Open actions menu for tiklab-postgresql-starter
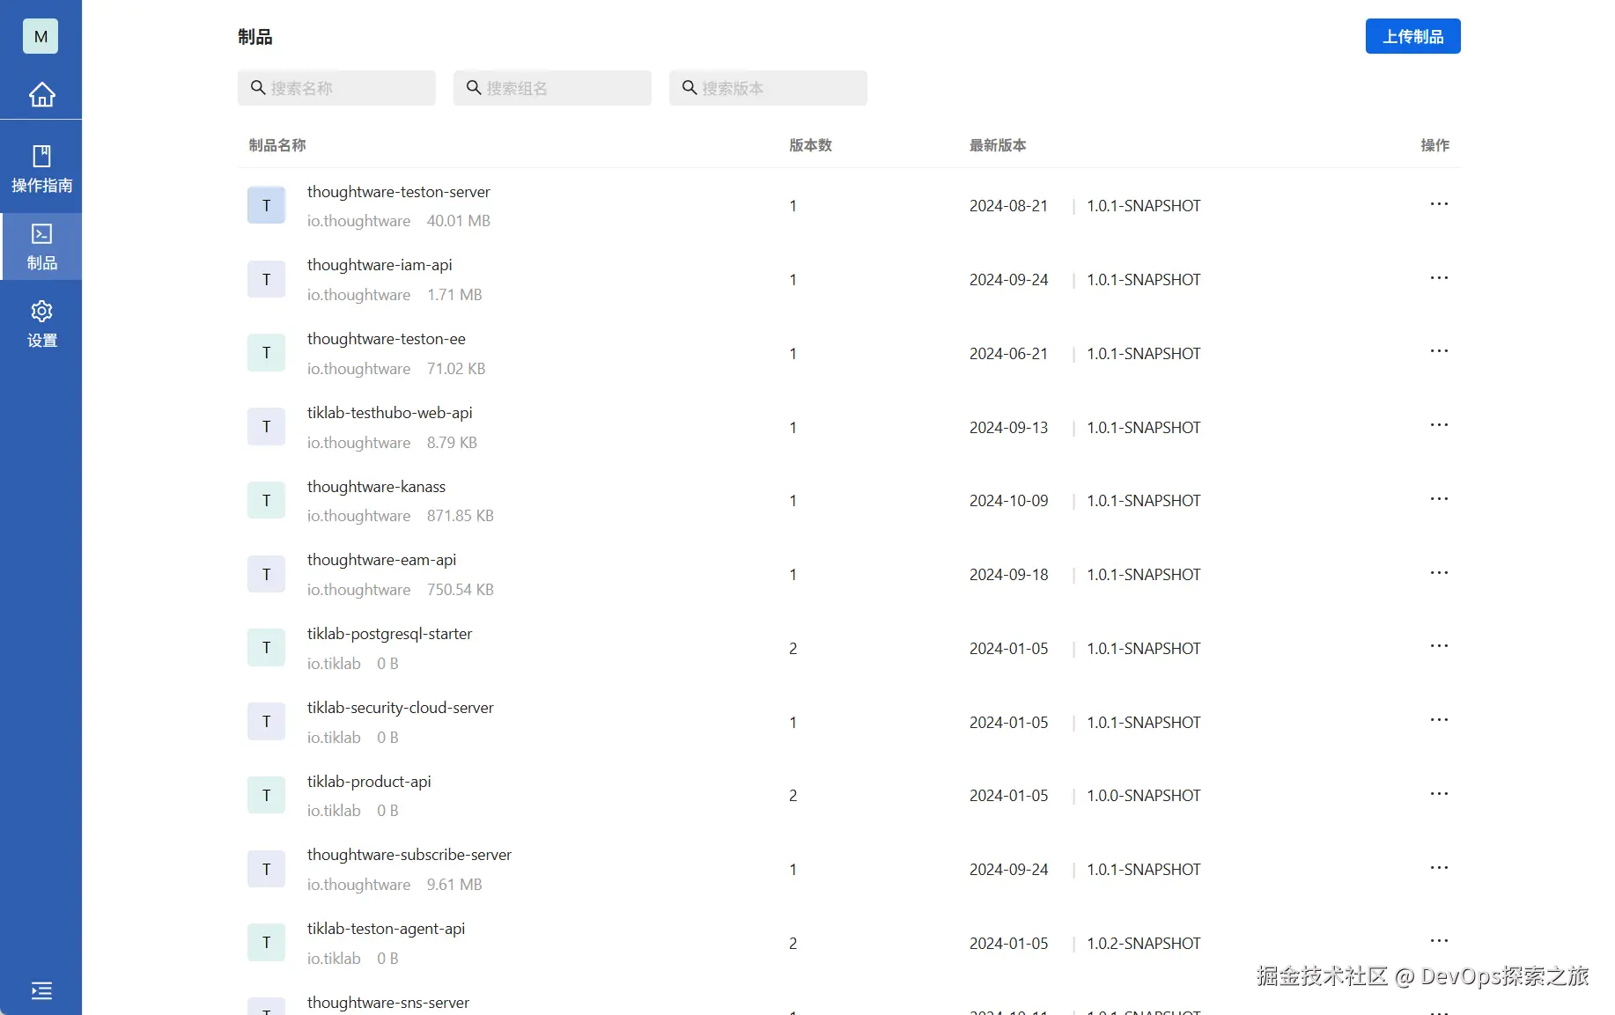Screen dimensions: 1615x1015 point(1439,646)
